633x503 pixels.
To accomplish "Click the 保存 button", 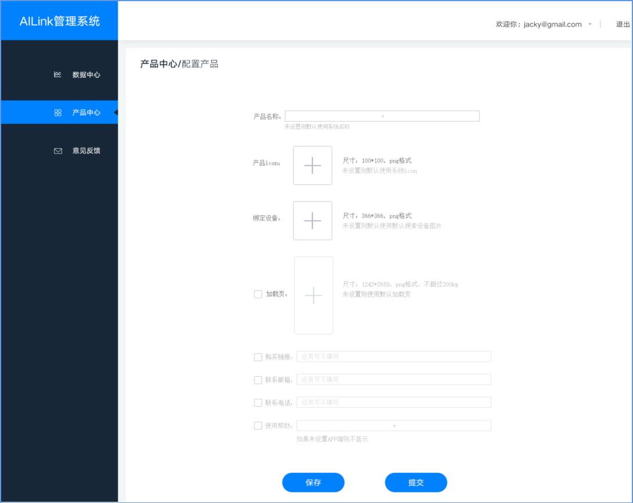I will pyautogui.click(x=313, y=483).
